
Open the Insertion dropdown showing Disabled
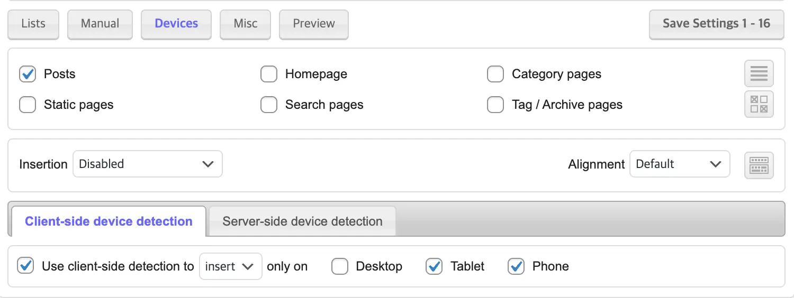click(147, 164)
